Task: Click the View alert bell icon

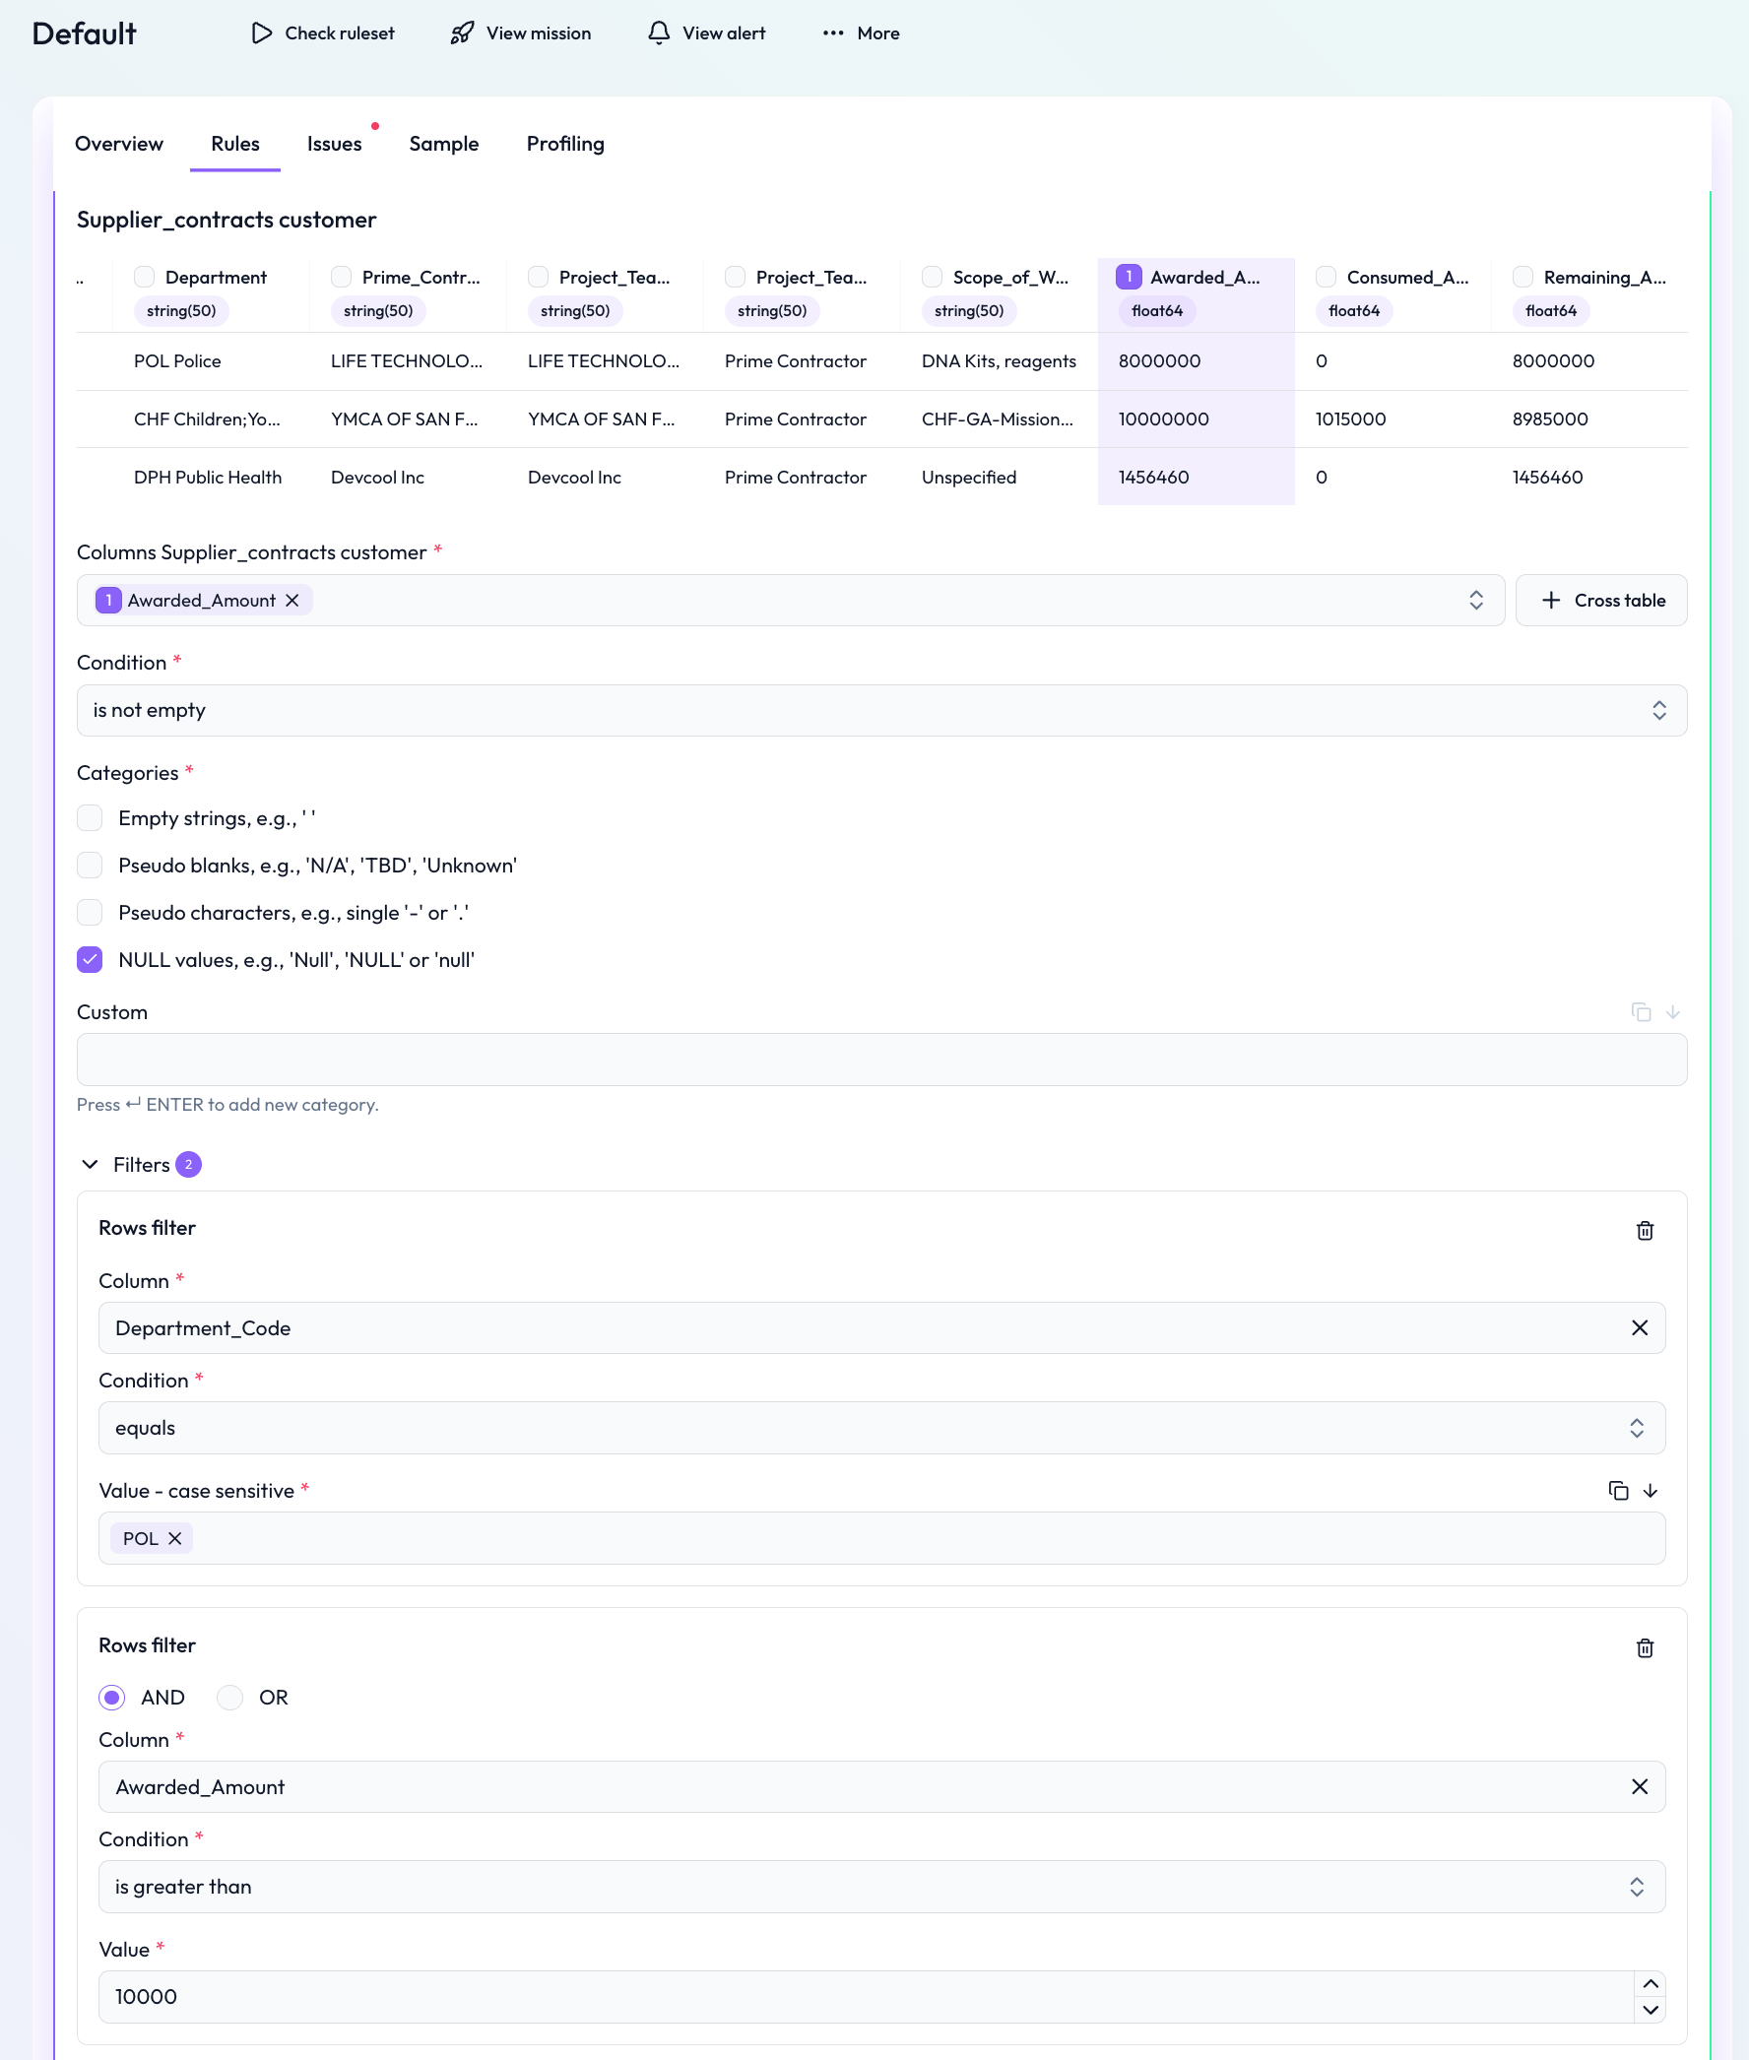Action: pos(660,33)
